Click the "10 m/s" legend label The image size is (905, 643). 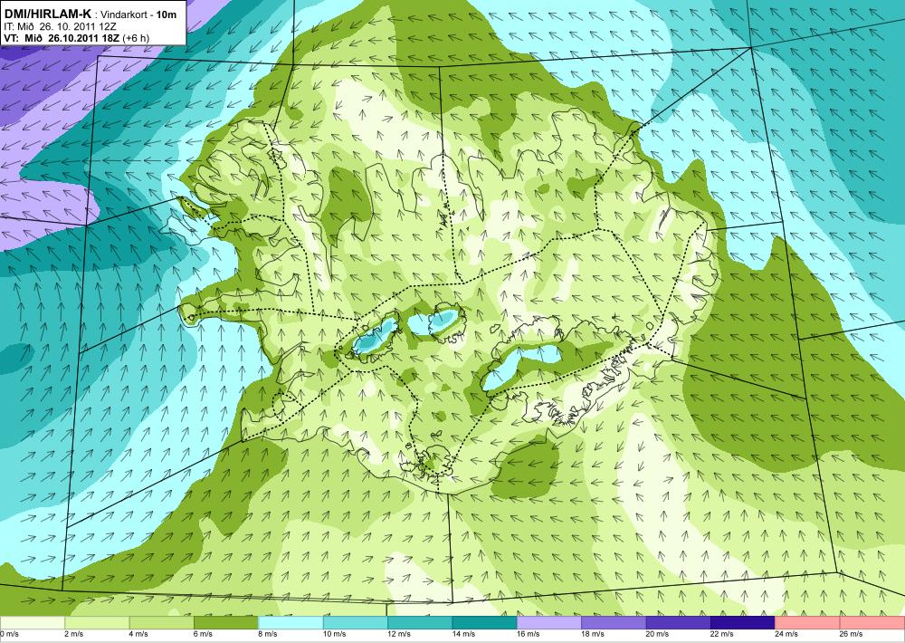pos(334,634)
